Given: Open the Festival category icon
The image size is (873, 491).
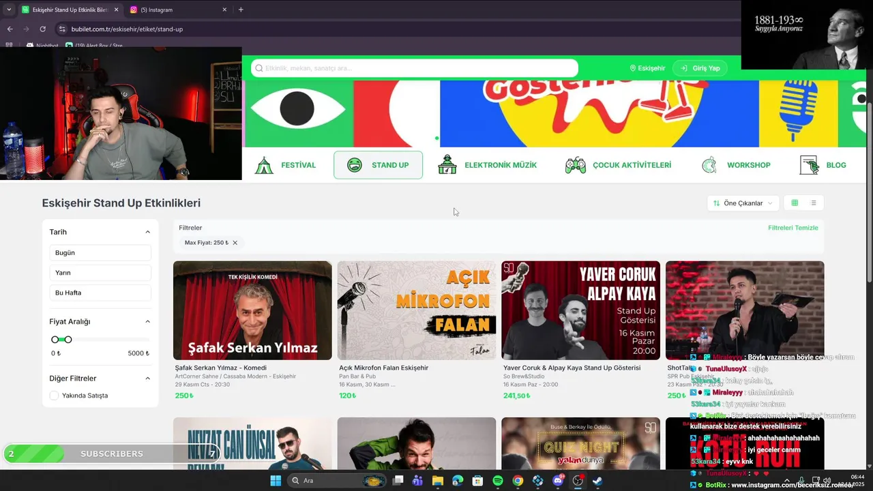Looking at the screenshot, I should [264, 165].
